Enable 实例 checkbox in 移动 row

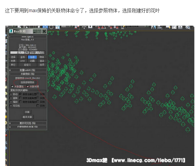pyautogui.click(x=38, y=94)
